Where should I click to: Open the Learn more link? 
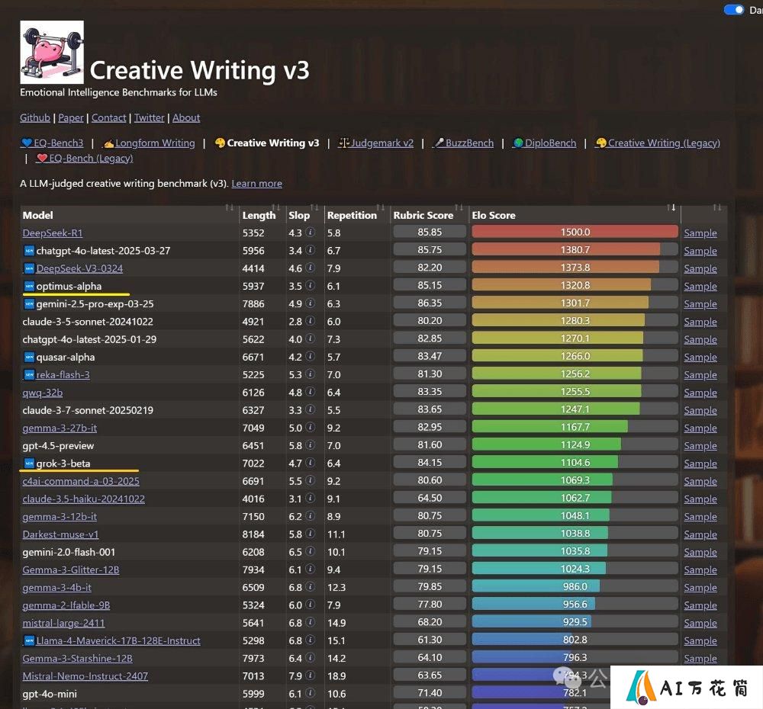pyautogui.click(x=256, y=183)
